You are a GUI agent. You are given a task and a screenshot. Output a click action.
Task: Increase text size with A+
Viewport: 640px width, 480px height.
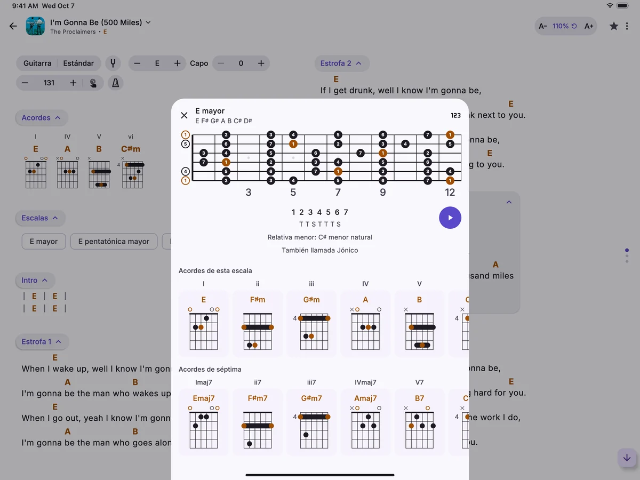coord(589,26)
